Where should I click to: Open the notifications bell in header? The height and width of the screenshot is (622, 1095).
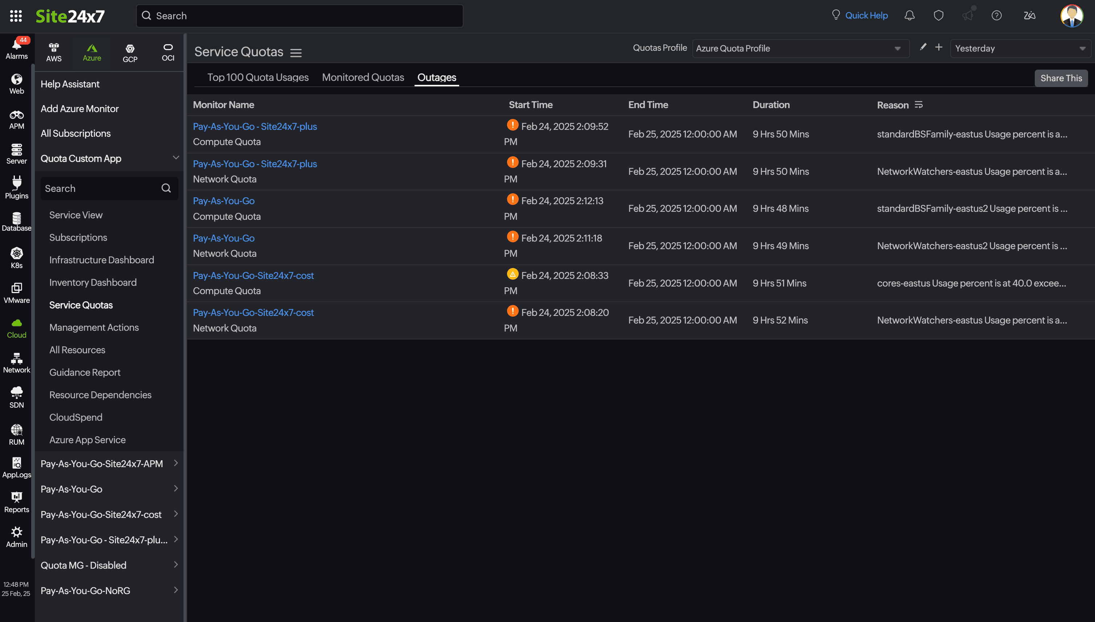(910, 16)
